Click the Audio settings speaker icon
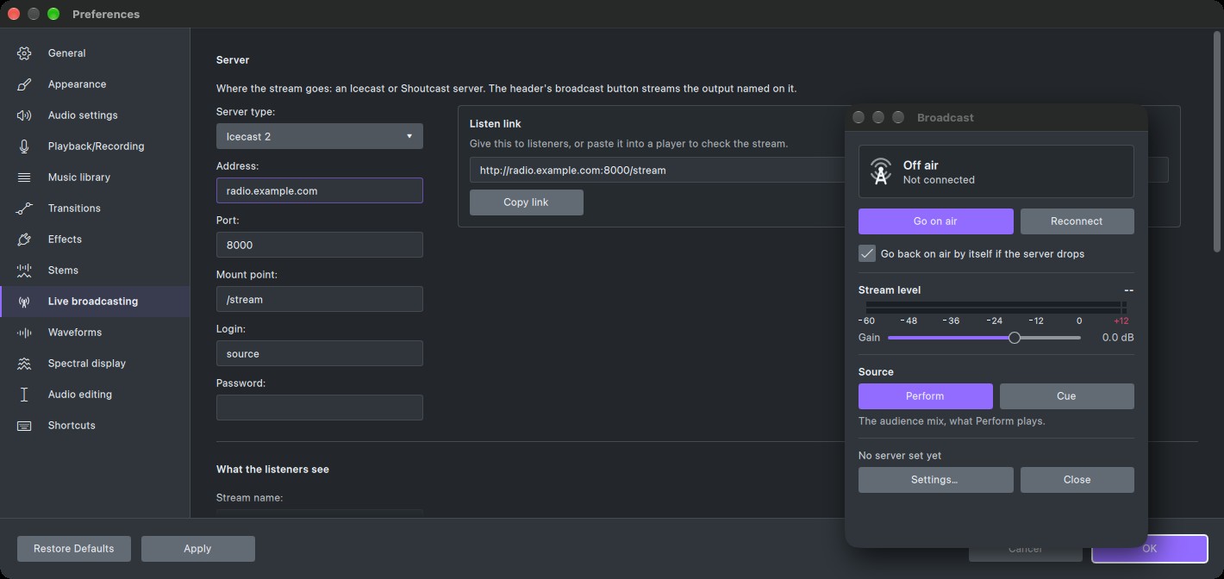Viewport: 1224px width, 579px height. [x=24, y=115]
